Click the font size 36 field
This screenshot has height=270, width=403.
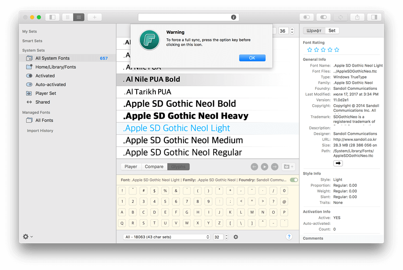(283, 31)
